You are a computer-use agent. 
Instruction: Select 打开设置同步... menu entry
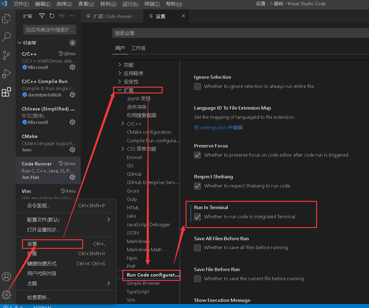click(66, 230)
